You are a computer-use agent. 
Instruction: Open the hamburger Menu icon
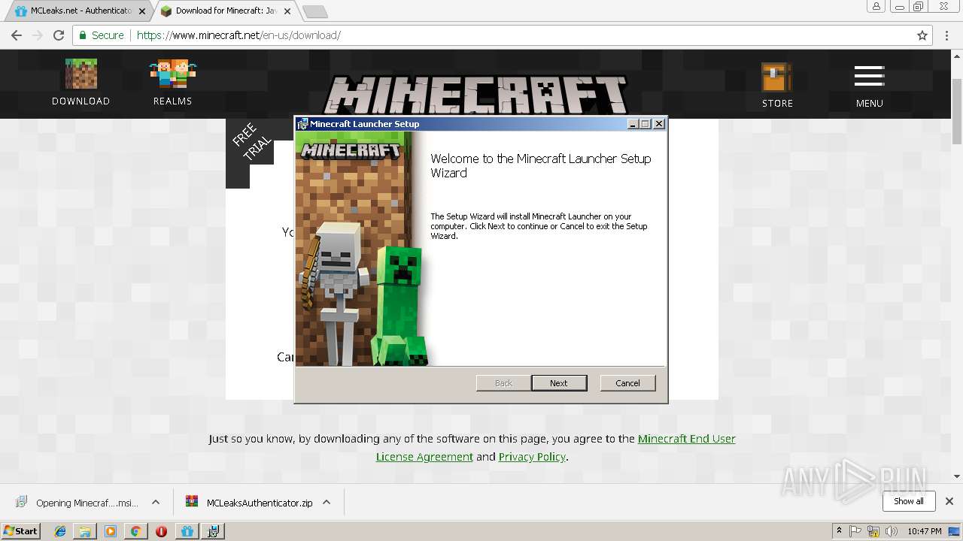pyautogui.click(x=869, y=85)
